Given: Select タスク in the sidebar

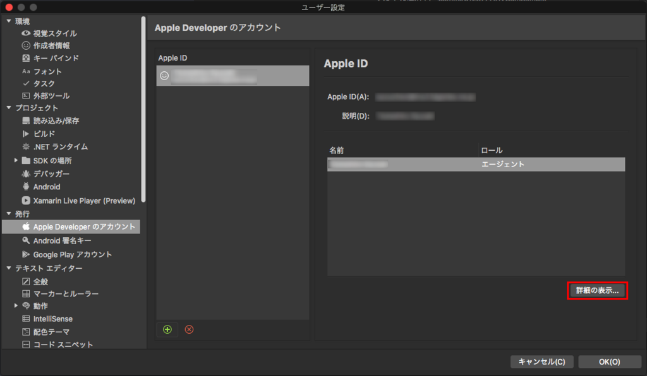Looking at the screenshot, I should 44,84.
